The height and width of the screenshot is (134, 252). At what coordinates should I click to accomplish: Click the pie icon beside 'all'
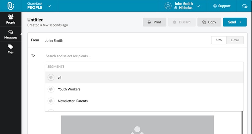point(51,77)
